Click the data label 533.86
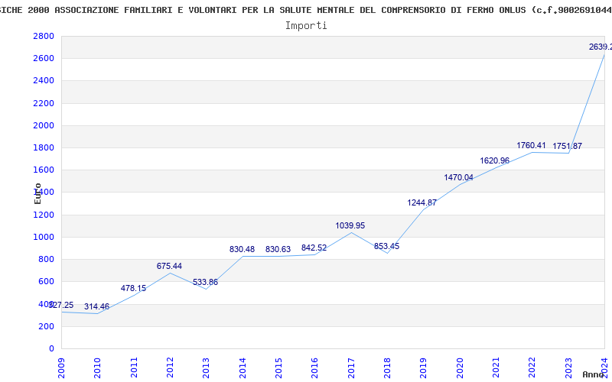612x382 pixels. pos(205,282)
